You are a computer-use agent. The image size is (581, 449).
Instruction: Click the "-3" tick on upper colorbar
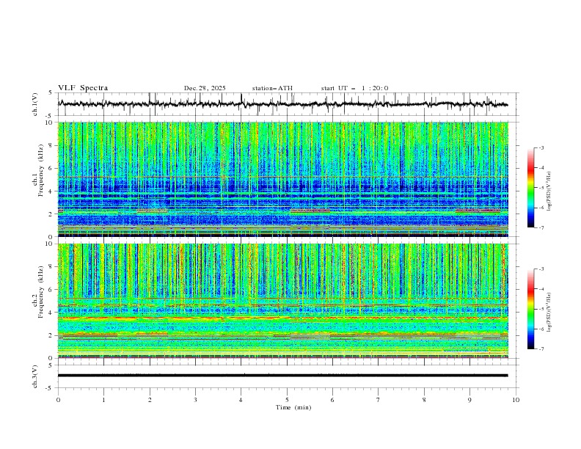coord(541,147)
